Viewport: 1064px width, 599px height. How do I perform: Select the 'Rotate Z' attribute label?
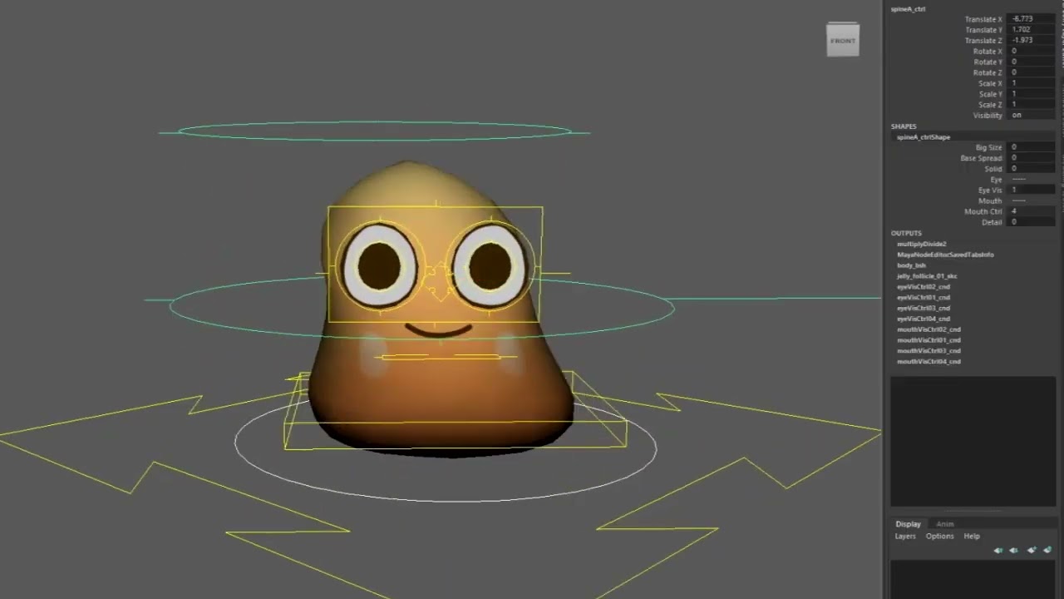[x=988, y=72]
